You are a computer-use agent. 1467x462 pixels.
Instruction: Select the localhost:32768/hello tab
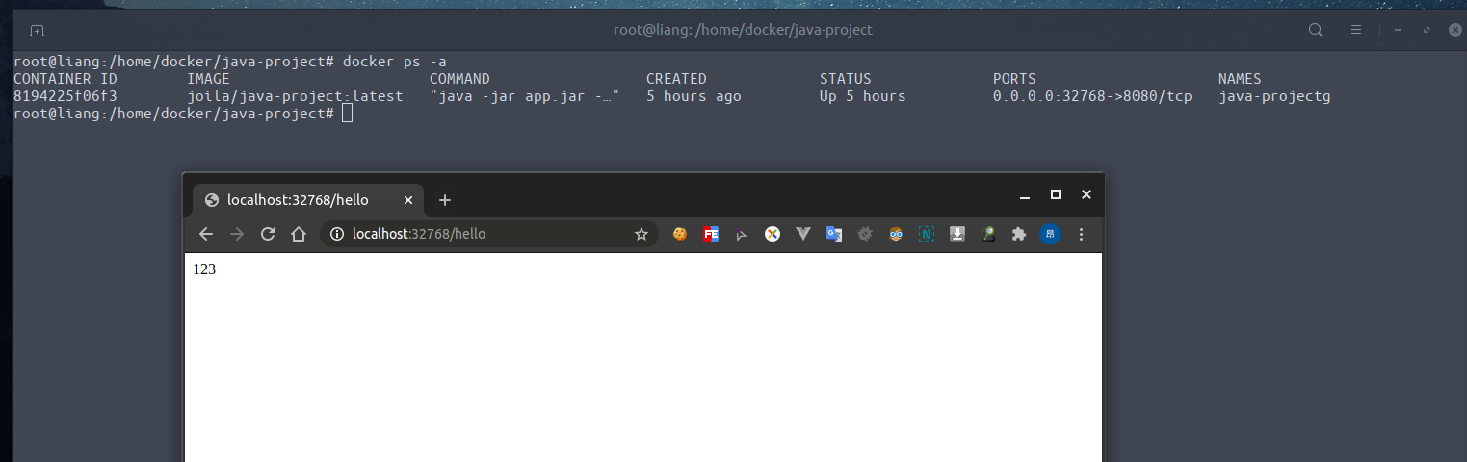click(x=297, y=200)
